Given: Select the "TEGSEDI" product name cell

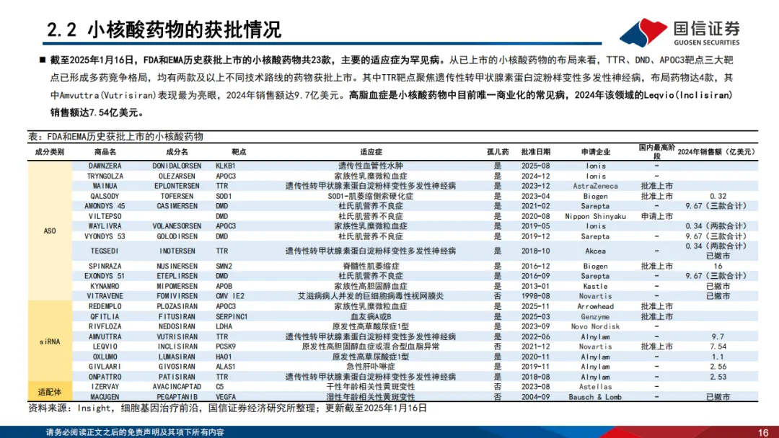Looking at the screenshot, I should point(105,251).
